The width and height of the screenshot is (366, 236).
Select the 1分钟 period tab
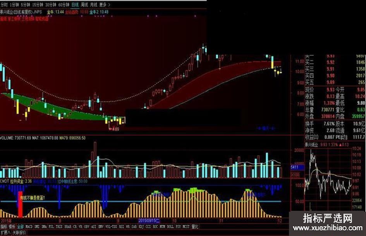click(14, 5)
